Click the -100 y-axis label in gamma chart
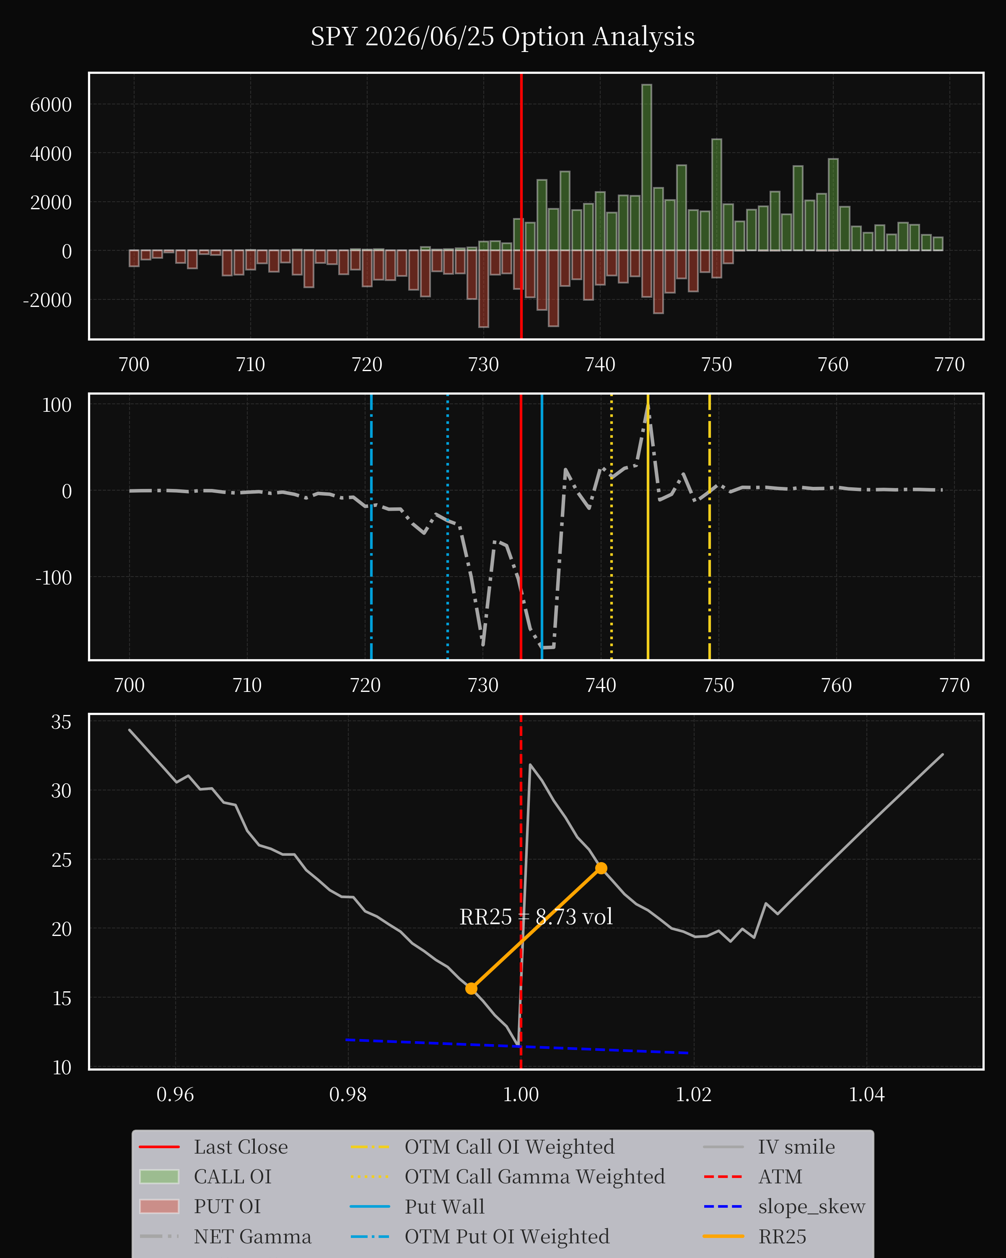 tap(54, 578)
